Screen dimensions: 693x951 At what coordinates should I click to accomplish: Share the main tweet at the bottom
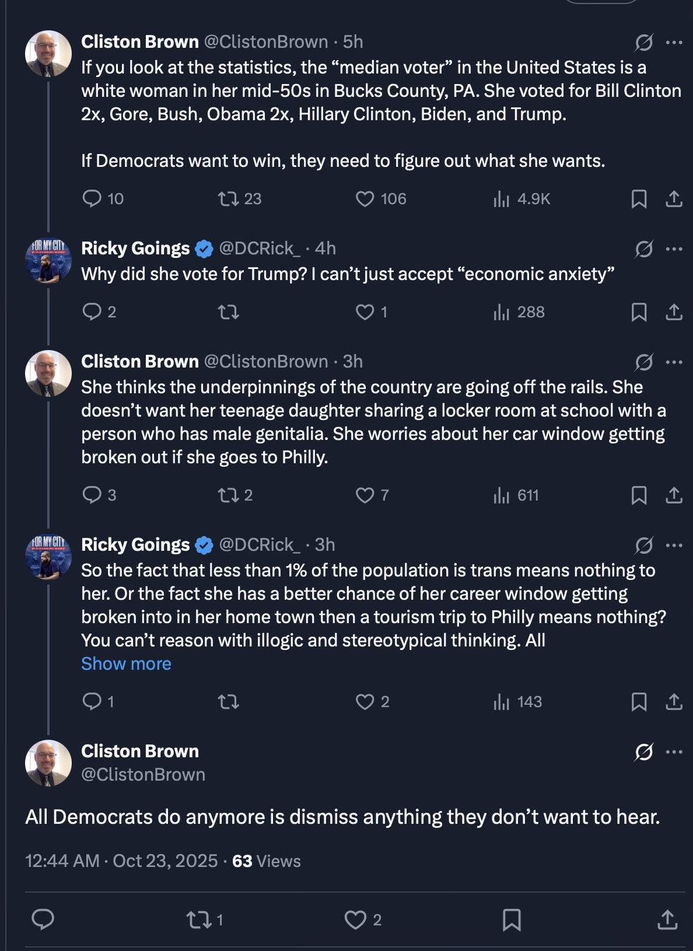tap(667, 920)
